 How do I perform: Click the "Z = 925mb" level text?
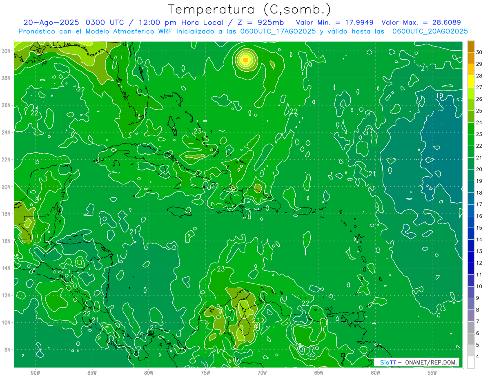point(261,22)
